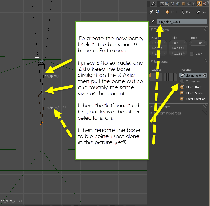Disable the Local Location checkbox
This screenshot has width=210, height=206.
[182, 99]
